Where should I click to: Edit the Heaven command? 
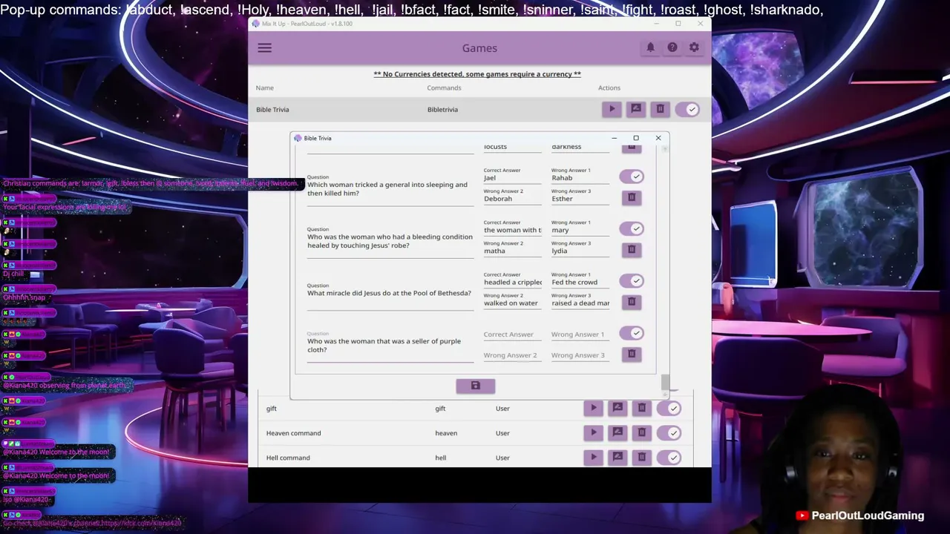617,432
